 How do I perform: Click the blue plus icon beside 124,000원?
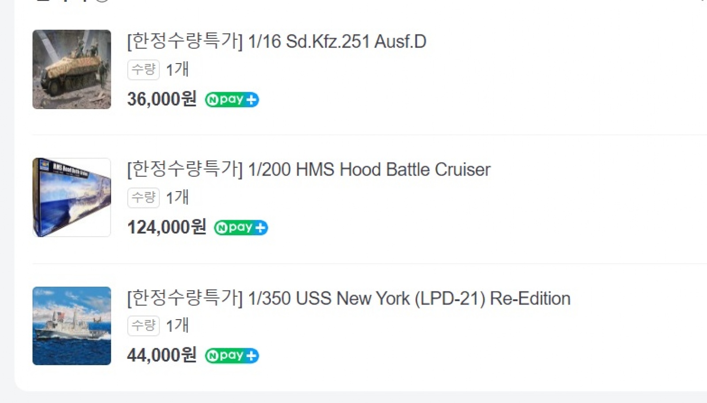[260, 228]
